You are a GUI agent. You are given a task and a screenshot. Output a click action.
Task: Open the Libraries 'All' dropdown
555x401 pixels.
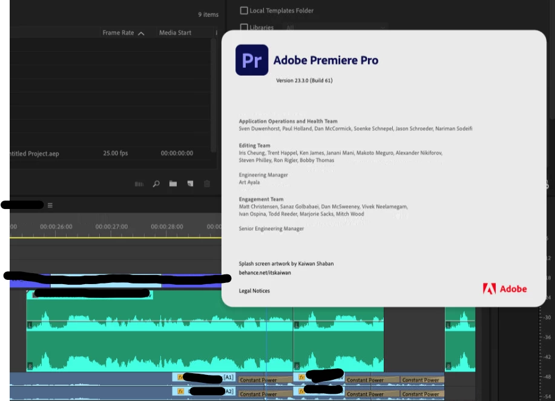pos(335,27)
